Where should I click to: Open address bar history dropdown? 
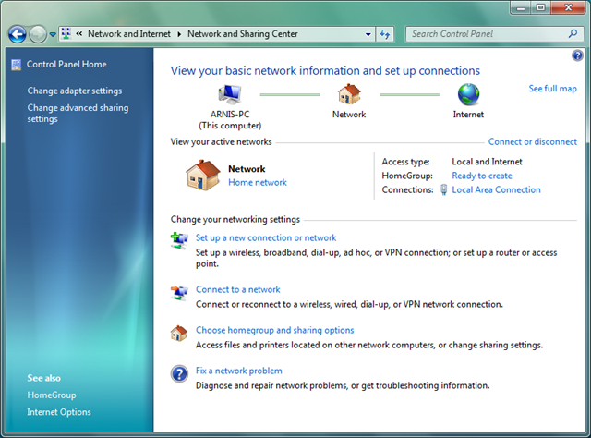368,34
